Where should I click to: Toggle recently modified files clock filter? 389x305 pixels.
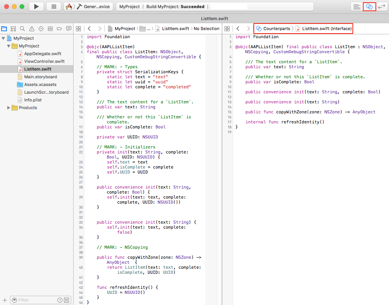click(x=60, y=300)
